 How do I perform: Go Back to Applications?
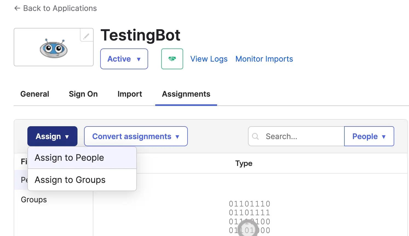tap(56, 8)
